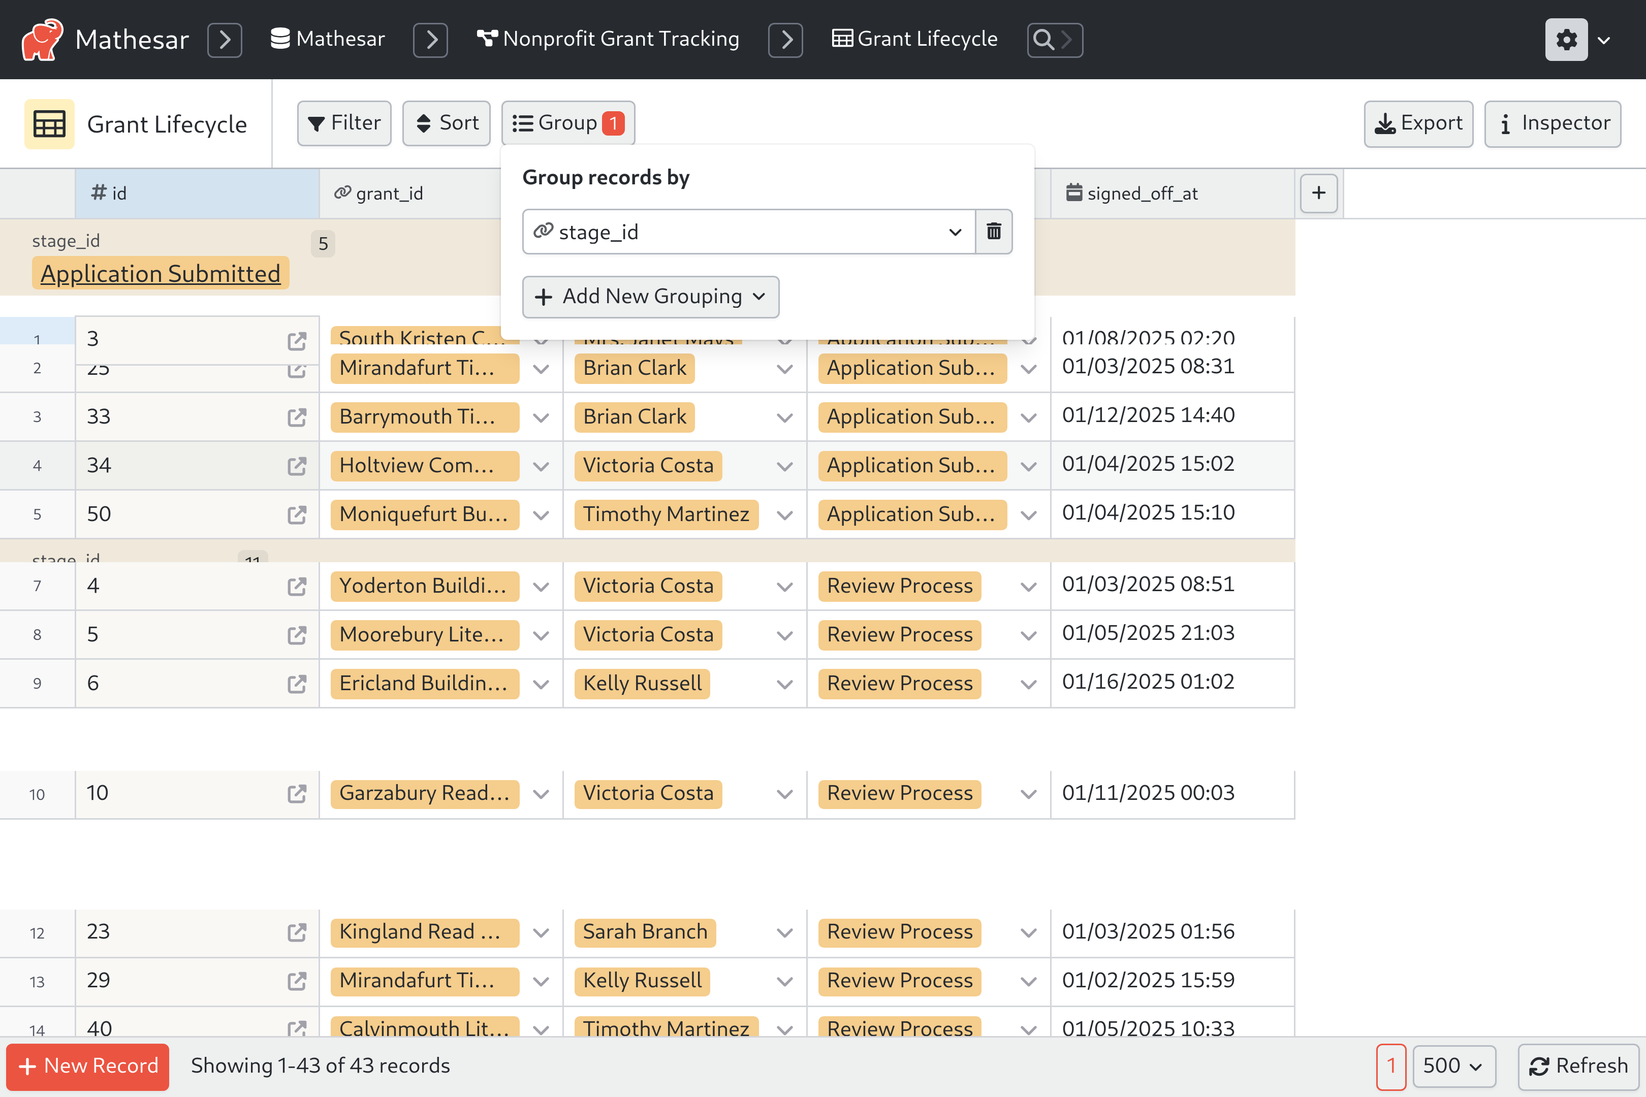Expand chevron after Nonprofit Grant Tracking

coord(785,40)
